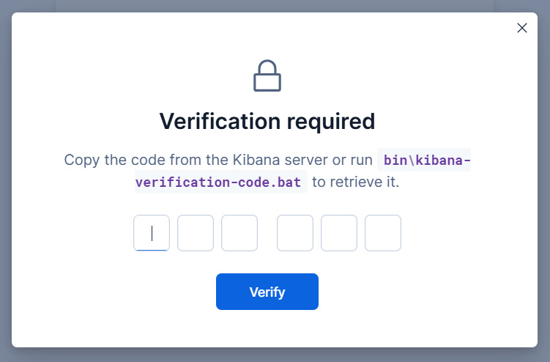Click the gap between third and fourth boxes
Screen dimensions: 550x362
tap(267, 233)
